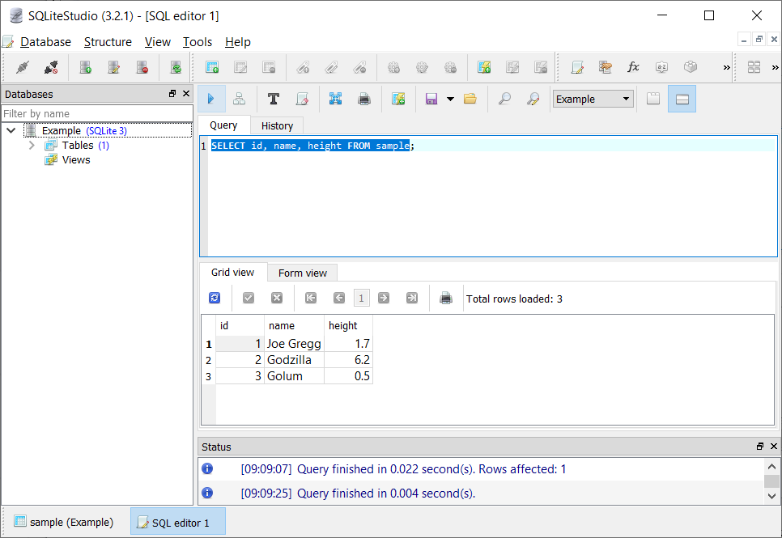Collapse the Example database tree entry
The width and height of the screenshot is (782, 538).
click(11, 130)
